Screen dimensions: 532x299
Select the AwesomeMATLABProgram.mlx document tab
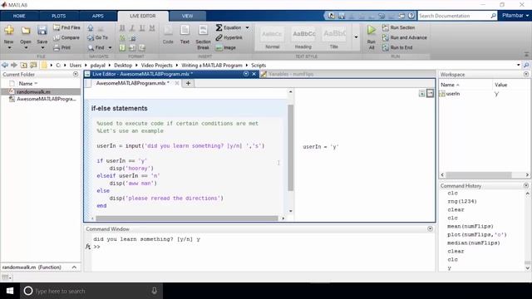[132, 83]
